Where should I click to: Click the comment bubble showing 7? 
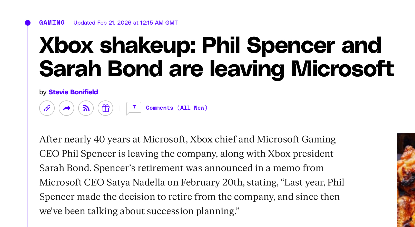pos(134,108)
